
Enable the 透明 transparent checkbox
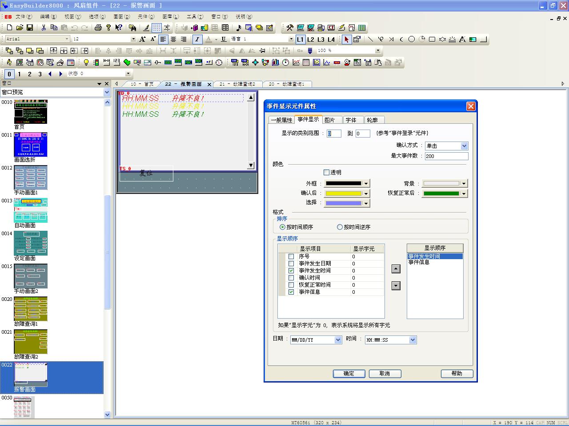tap(327, 172)
